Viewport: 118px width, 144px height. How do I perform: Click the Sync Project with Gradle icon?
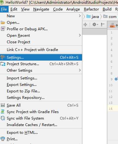(3, 112)
